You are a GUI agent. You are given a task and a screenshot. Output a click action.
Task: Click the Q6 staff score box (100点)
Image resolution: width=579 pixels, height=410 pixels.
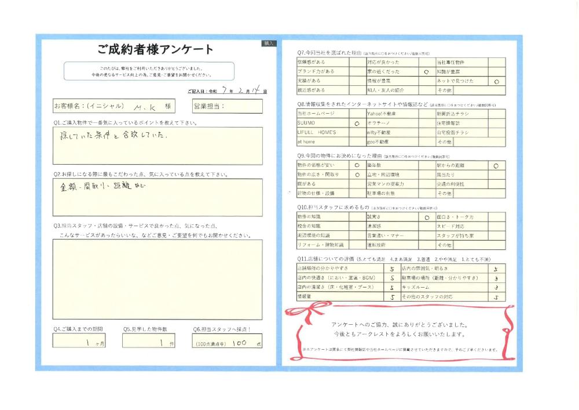(227, 340)
